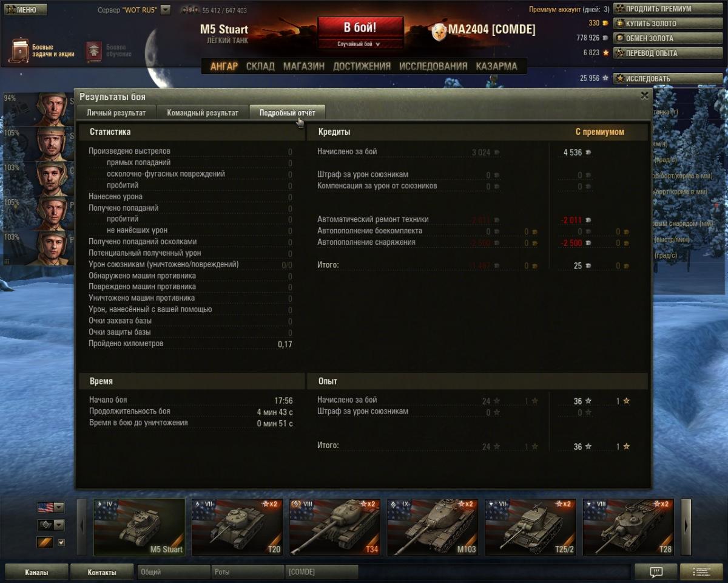Click M5 Stuart vehicle name header

click(224, 30)
